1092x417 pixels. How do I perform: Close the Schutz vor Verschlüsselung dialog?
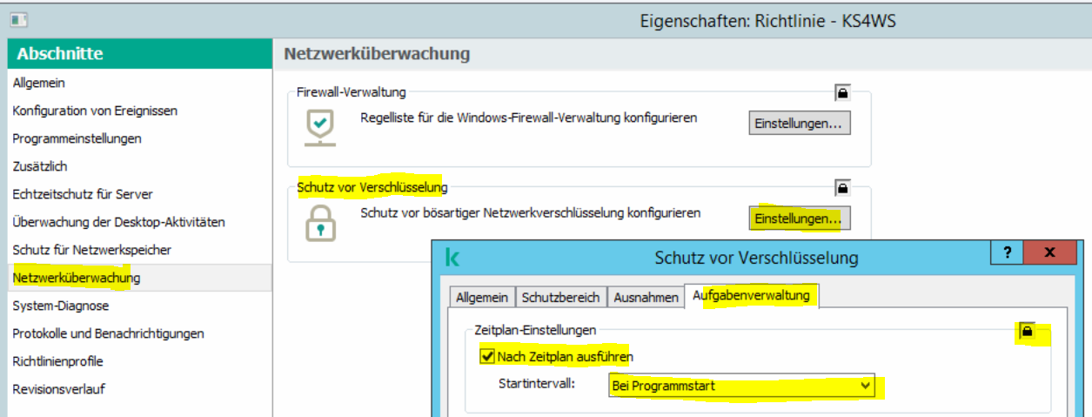(x=1049, y=253)
